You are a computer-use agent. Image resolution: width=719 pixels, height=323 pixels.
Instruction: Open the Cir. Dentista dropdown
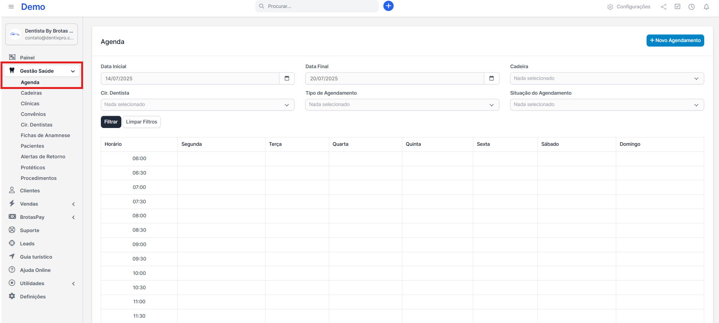pos(197,105)
